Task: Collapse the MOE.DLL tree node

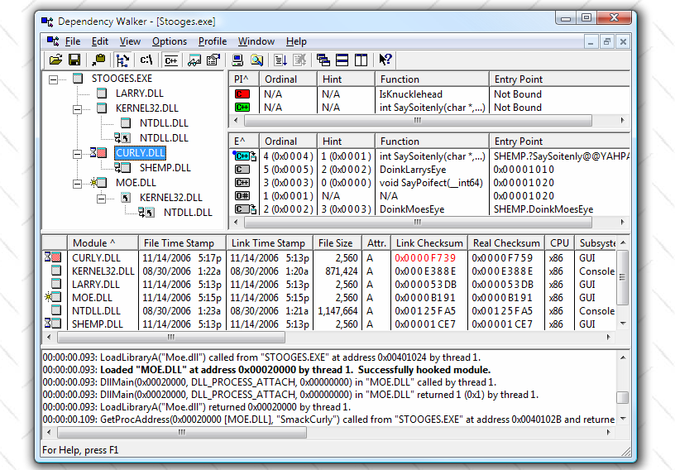Action: click(x=79, y=183)
